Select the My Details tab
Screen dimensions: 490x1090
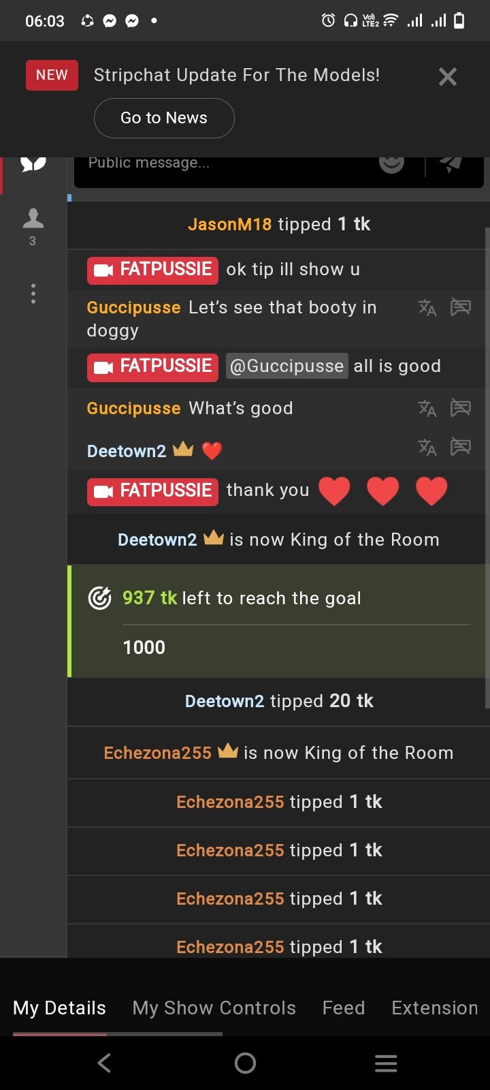59,1008
